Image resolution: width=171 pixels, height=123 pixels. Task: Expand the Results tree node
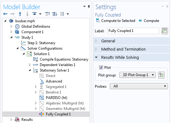11,120
